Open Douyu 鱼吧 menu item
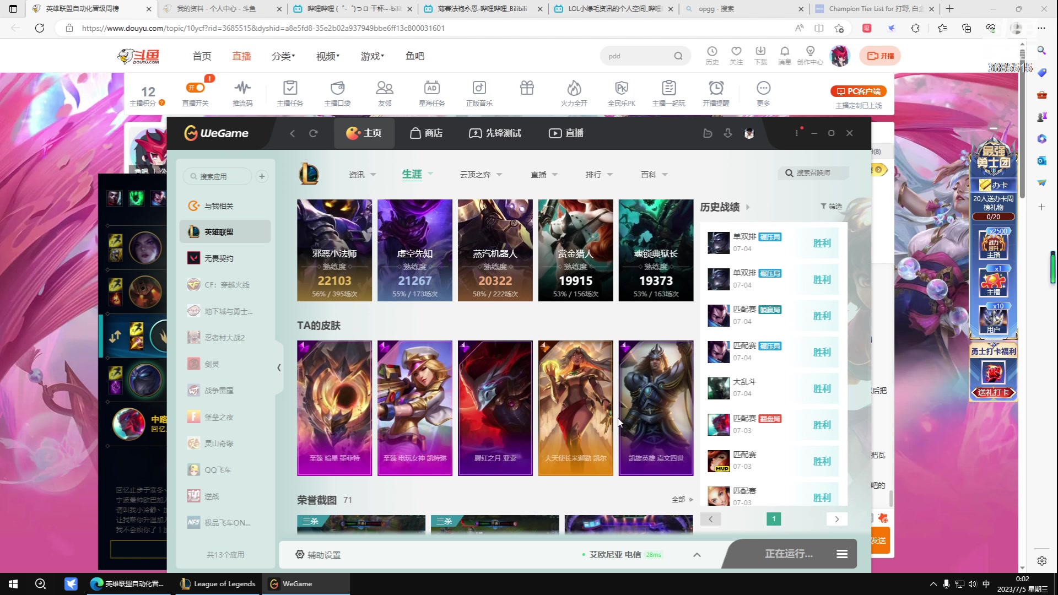This screenshot has height=595, width=1058. tap(414, 56)
